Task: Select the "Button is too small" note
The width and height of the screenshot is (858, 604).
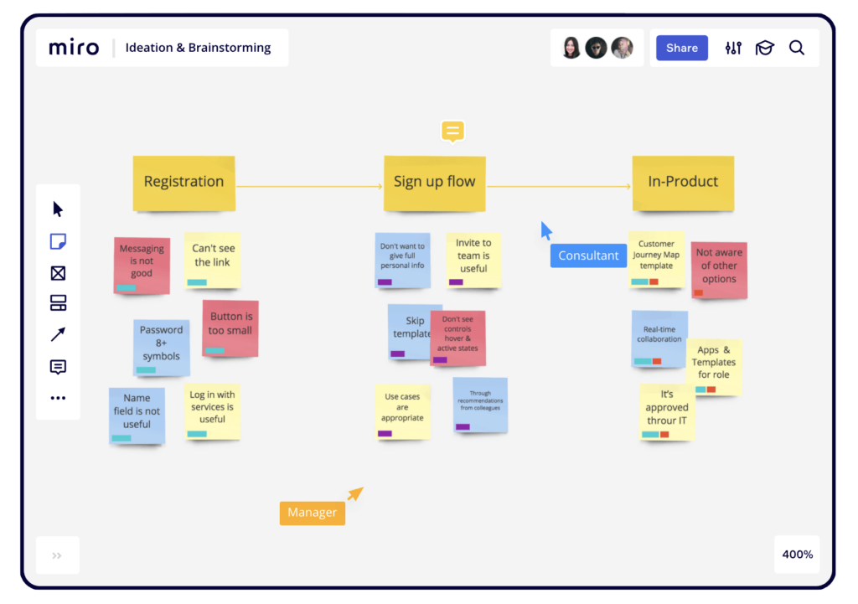Action: (230, 328)
